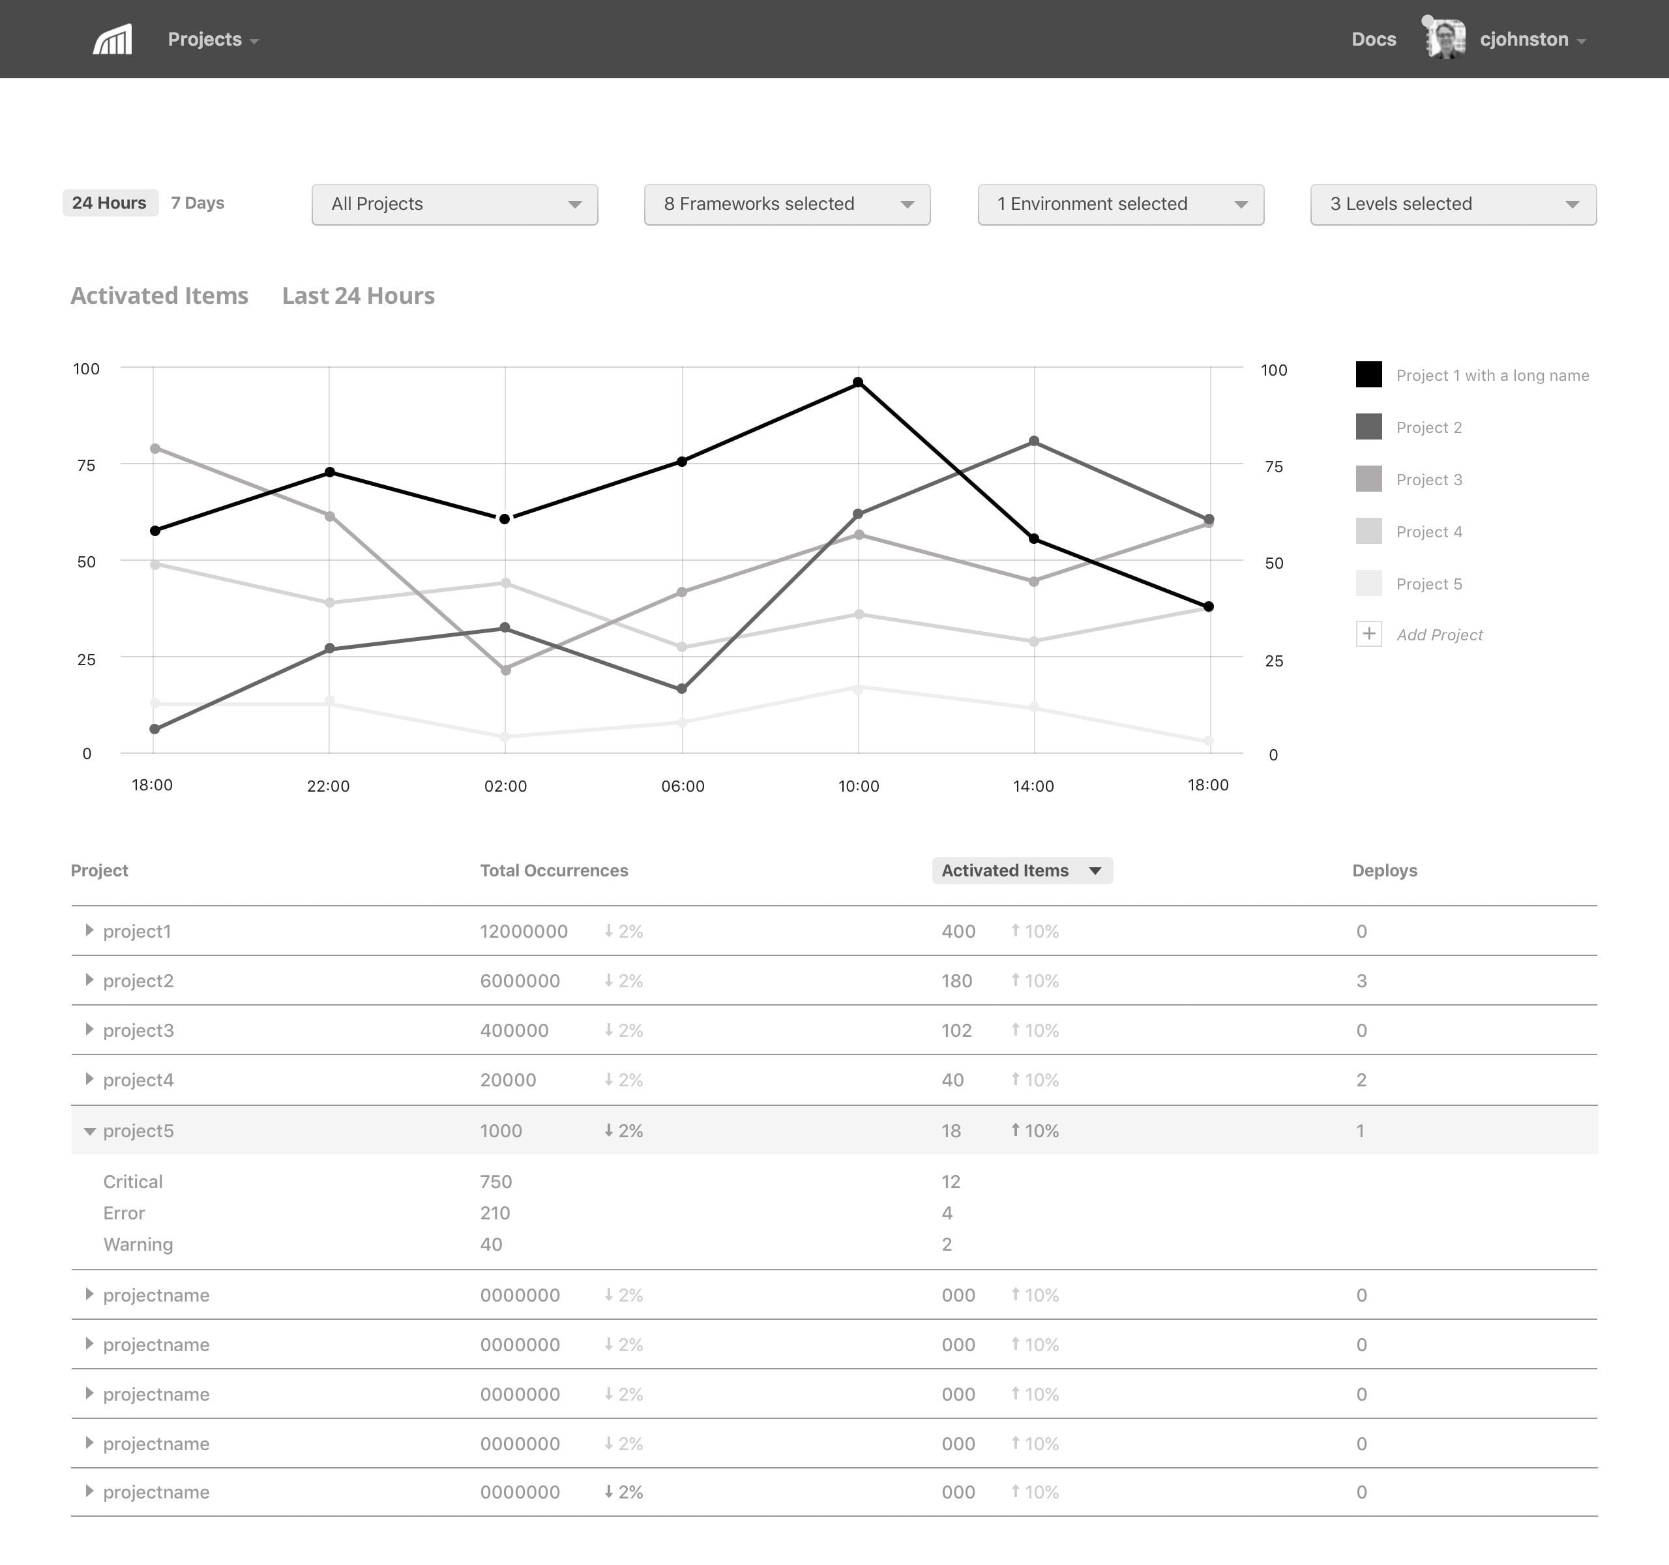This screenshot has width=1669, height=1565.
Task: Toggle the 24 Hours time range
Action: click(x=109, y=203)
